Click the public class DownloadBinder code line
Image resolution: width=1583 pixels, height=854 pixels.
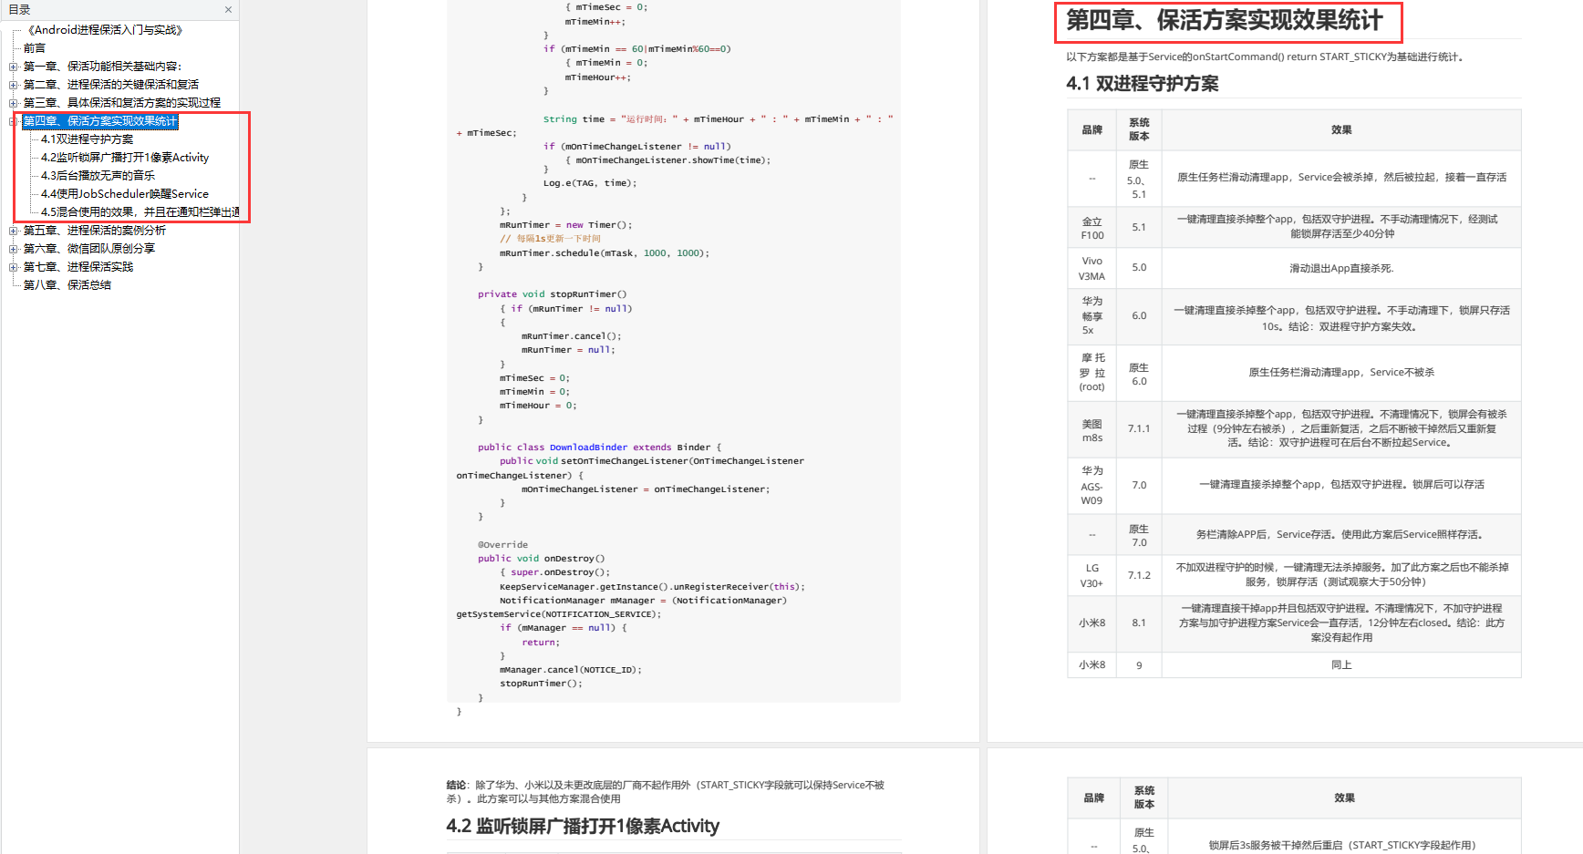tap(599, 448)
